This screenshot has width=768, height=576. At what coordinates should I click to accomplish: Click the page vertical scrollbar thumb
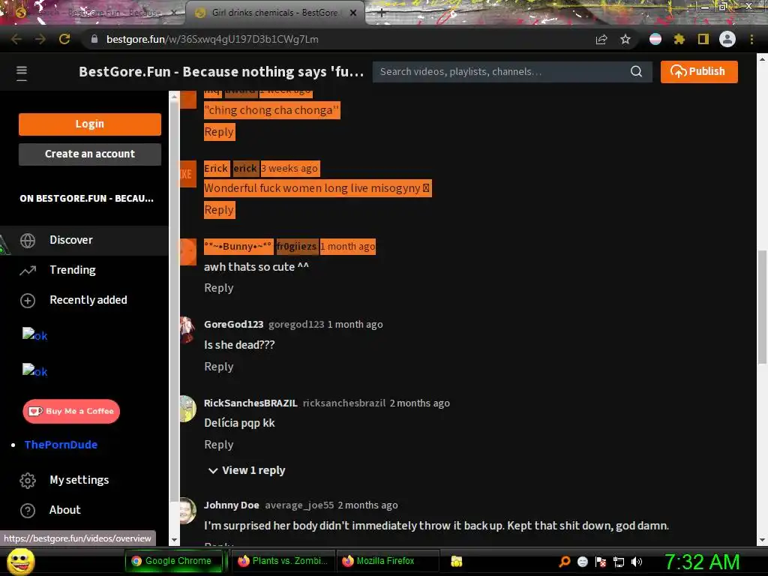coord(762,307)
